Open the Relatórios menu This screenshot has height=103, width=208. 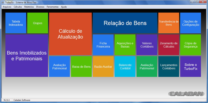point(29,7)
